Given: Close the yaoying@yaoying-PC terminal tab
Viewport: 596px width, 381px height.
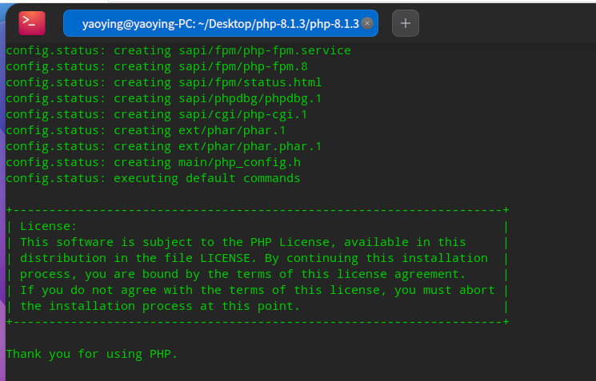Looking at the screenshot, I should 367,23.
